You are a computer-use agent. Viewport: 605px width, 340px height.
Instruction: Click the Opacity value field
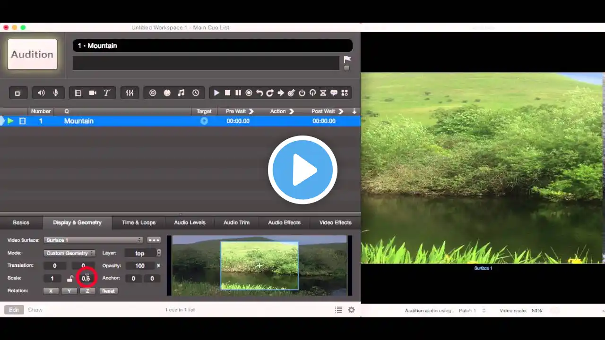[x=139, y=266]
